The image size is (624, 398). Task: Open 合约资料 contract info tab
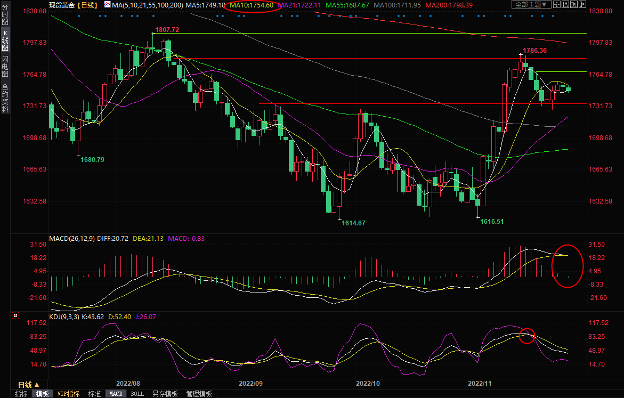[x=5, y=98]
